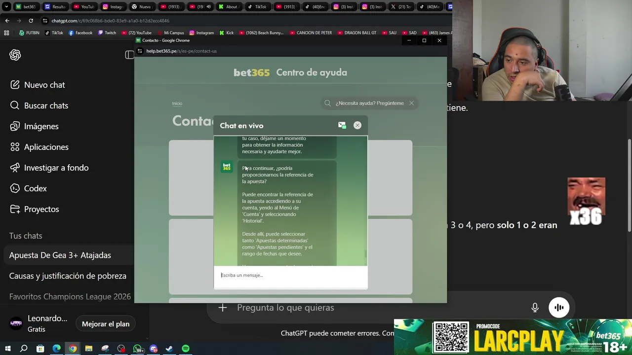The height and width of the screenshot is (355, 632).
Task: Click the ChatGPT page scrollbar
Action: pyautogui.click(x=629, y=184)
